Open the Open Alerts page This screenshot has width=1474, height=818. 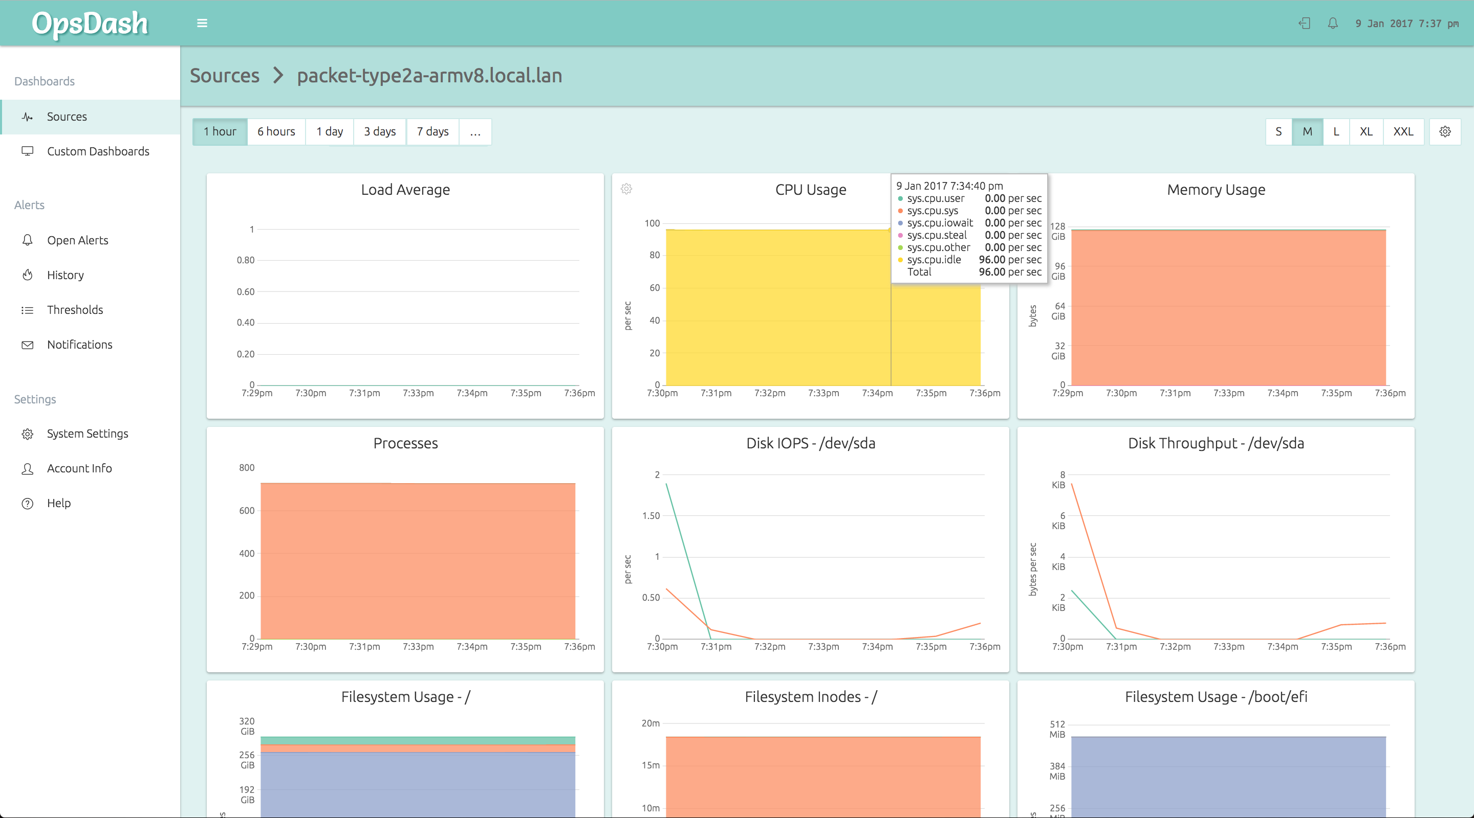(91, 240)
